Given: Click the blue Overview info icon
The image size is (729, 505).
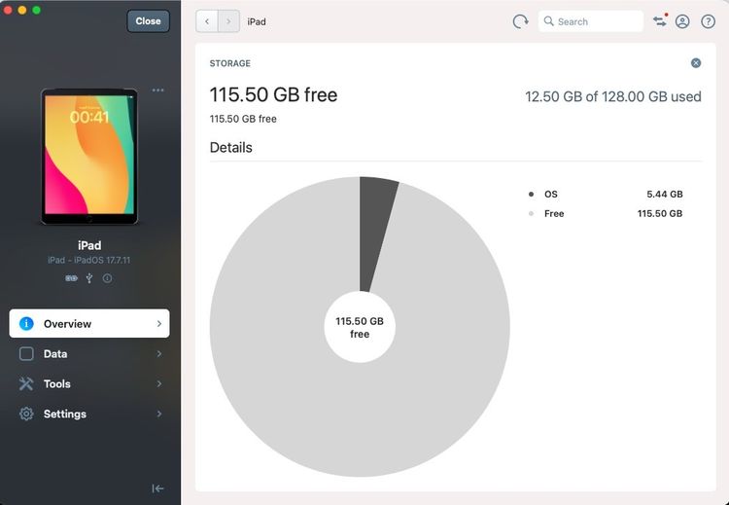Looking at the screenshot, I should (26, 323).
